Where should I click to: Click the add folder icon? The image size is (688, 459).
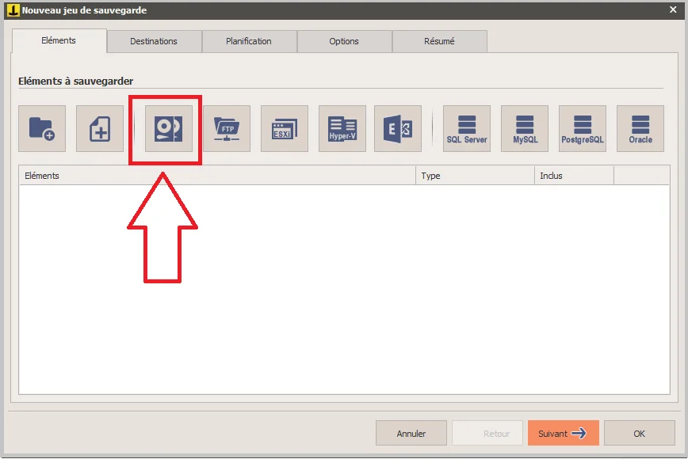42,129
